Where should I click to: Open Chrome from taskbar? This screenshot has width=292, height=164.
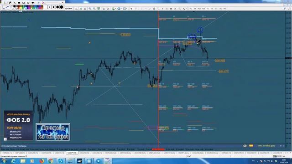(x=51, y=161)
